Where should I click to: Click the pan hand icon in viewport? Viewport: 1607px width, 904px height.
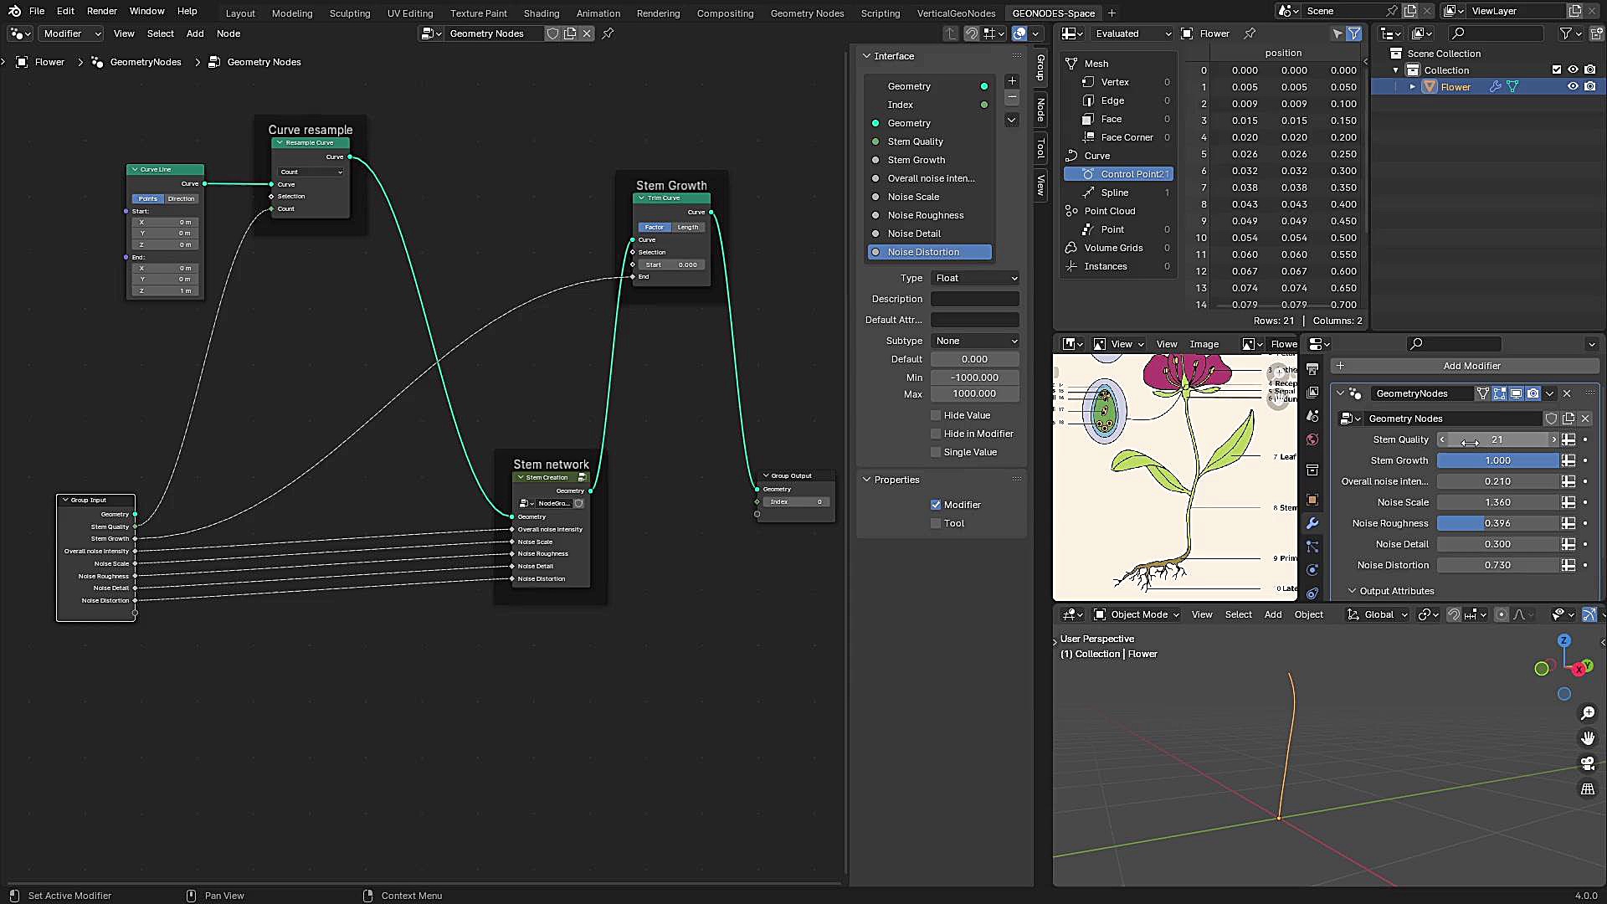coord(1587,738)
